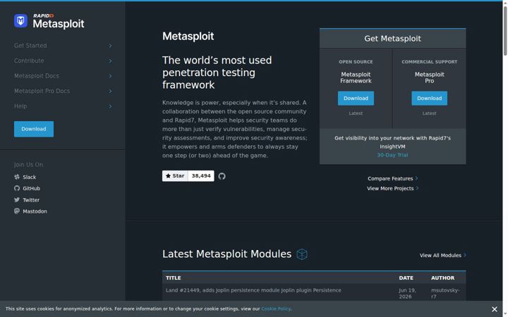The width and height of the screenshot is (508, 317).
Task: Click the sidebar Download button
Action: point(34,129)
